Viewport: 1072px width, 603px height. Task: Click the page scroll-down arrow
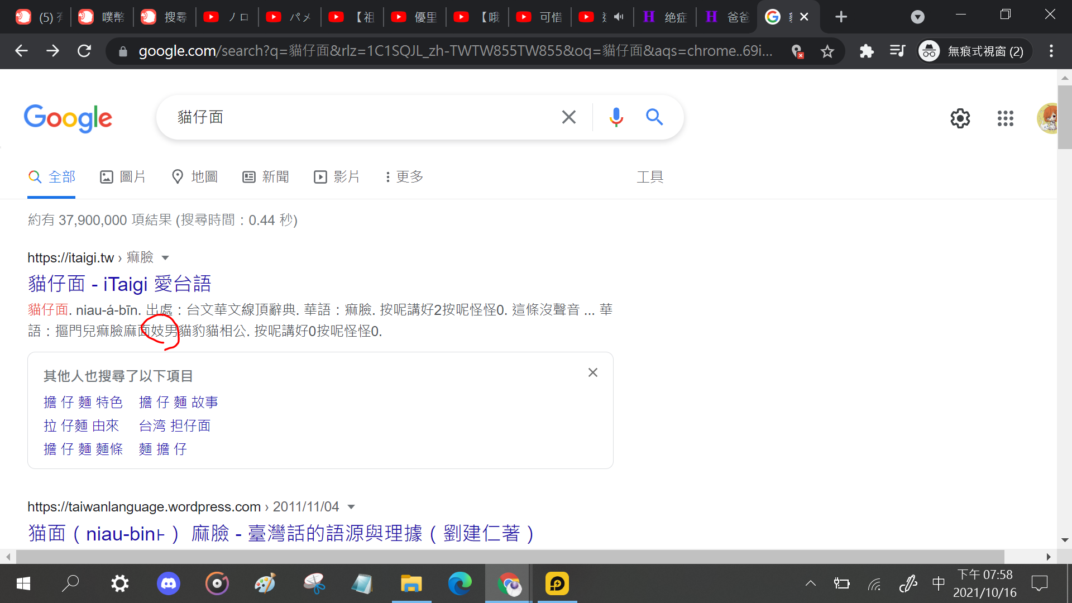[x=1065, y=540]
